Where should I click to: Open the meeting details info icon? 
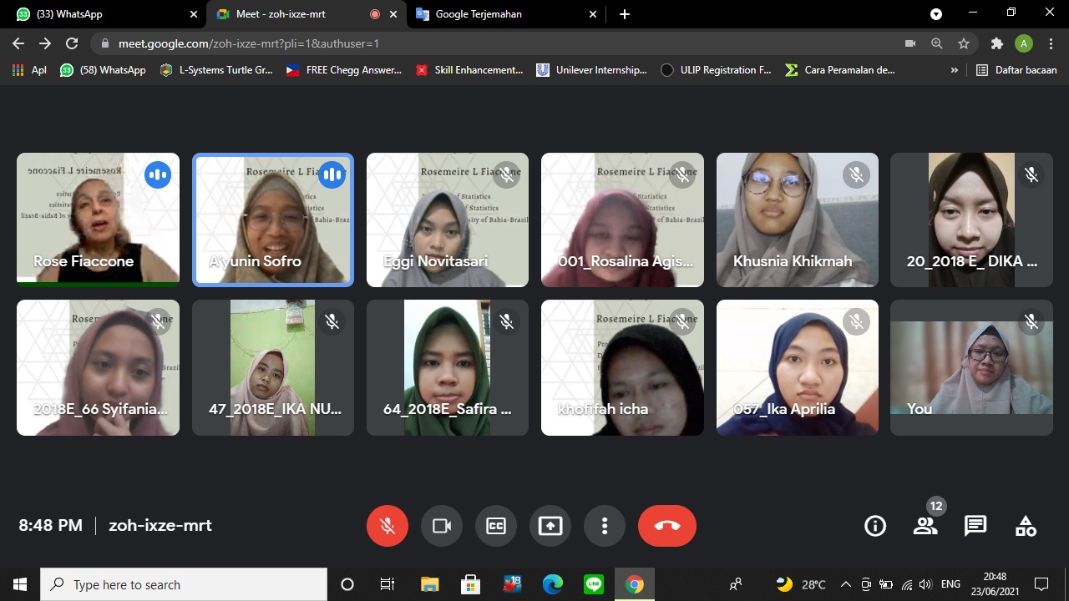point(875,526)
